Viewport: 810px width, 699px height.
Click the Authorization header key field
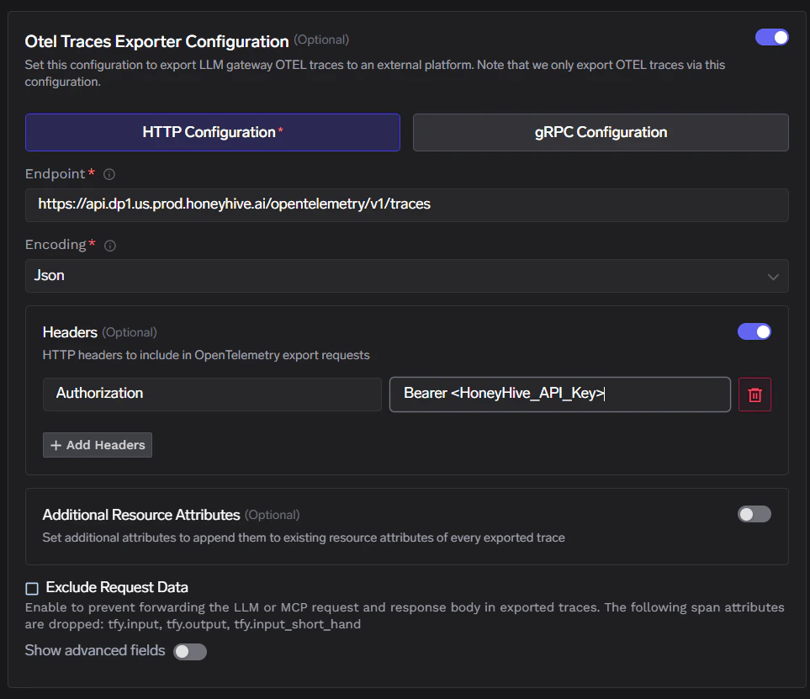[212, 395]
